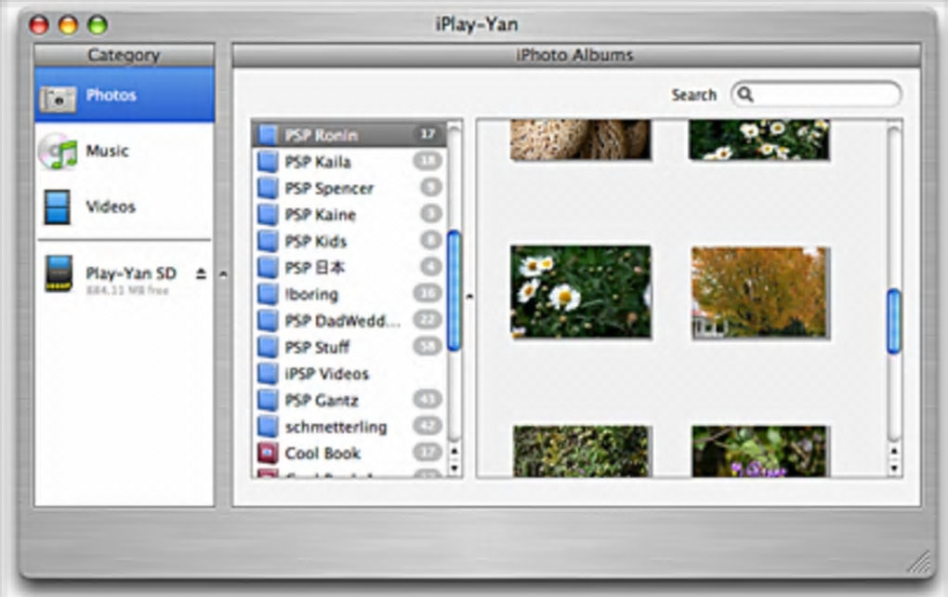Select the Cool Book album icon
Image resolution: width=948 pixels, height=597 pixels.
pyautogui.click(x=268, y=454)
